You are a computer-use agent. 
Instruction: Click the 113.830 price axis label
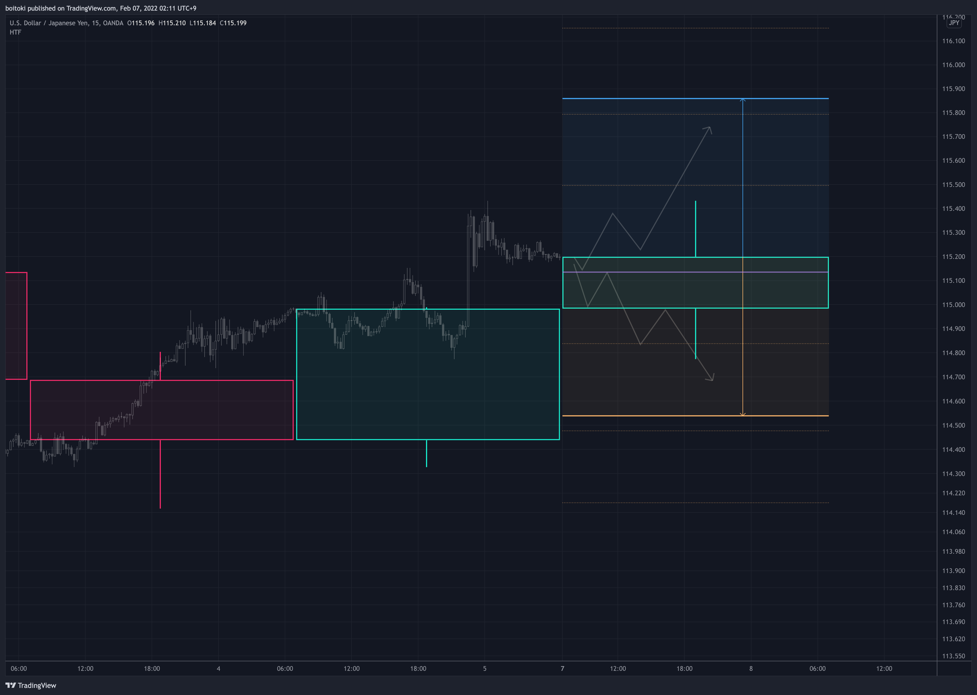(x=953, y=588)
